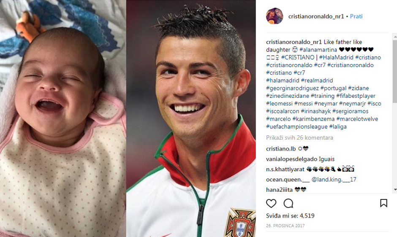Open the baby and footballer post image
This screenshot has height=237, width=397.
128,118
